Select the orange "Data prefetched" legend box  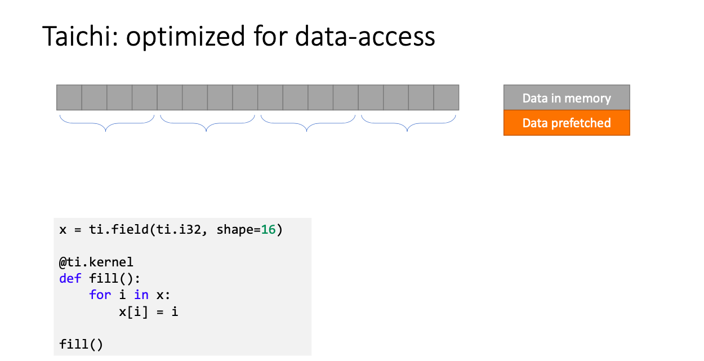[x=567, y=123]
